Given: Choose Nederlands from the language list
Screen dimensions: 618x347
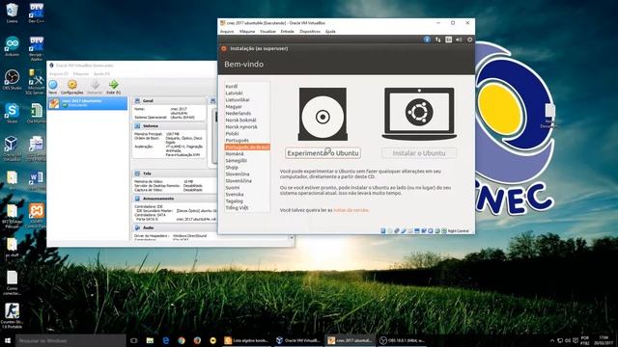Looking at the screenshot, I should (x=239, y=114).
